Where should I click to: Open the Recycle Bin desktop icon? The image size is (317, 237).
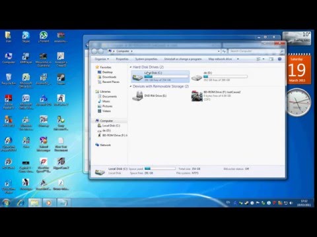point(9,80)
